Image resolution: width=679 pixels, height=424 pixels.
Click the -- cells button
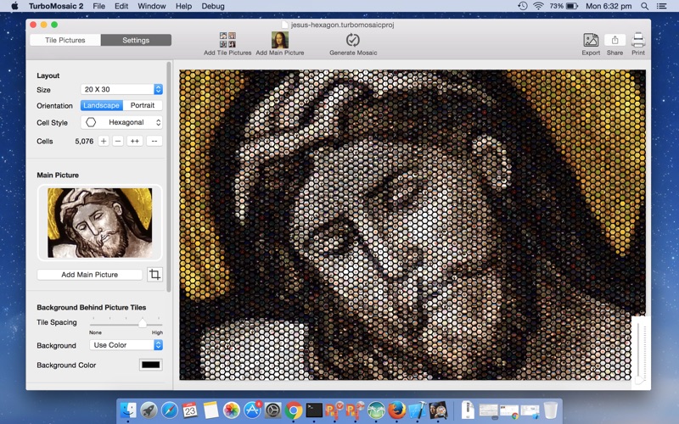click(x=154, y=141)
